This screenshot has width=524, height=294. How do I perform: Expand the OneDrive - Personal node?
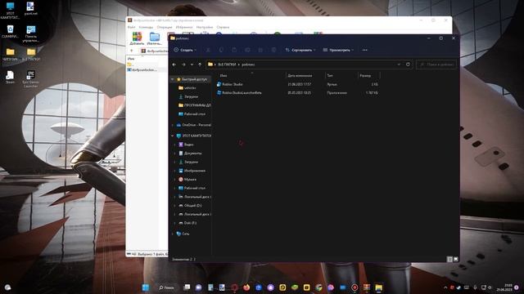173,125
